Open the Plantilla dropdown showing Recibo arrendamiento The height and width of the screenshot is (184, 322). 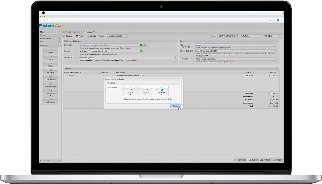coord(126,36)
